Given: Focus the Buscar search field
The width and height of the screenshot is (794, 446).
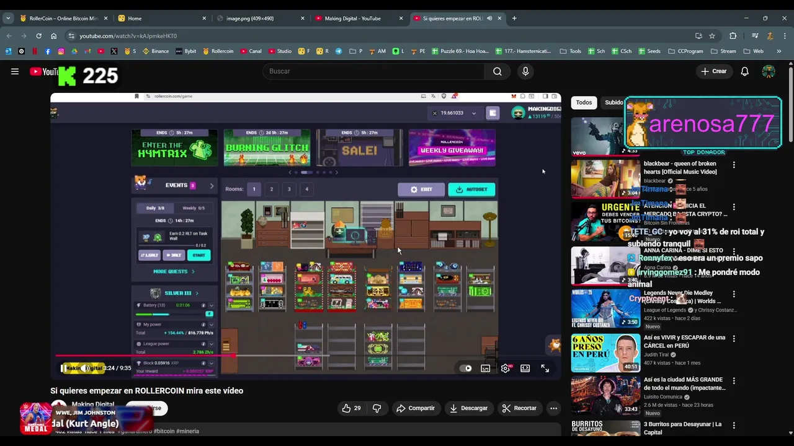Looking at the screenshot, I should pos(374,71).
